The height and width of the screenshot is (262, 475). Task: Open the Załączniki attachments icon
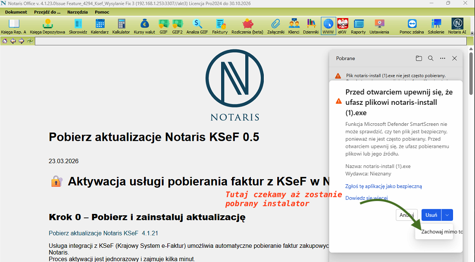(x=275, y=26)
